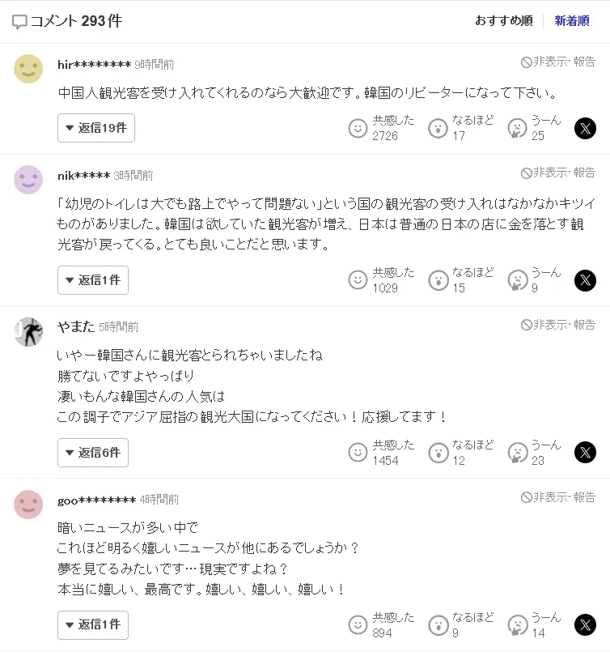Click 共感した smiley on nik***** comment
The width and height of the screenshot is (610, 656).
tap(358, 280)
